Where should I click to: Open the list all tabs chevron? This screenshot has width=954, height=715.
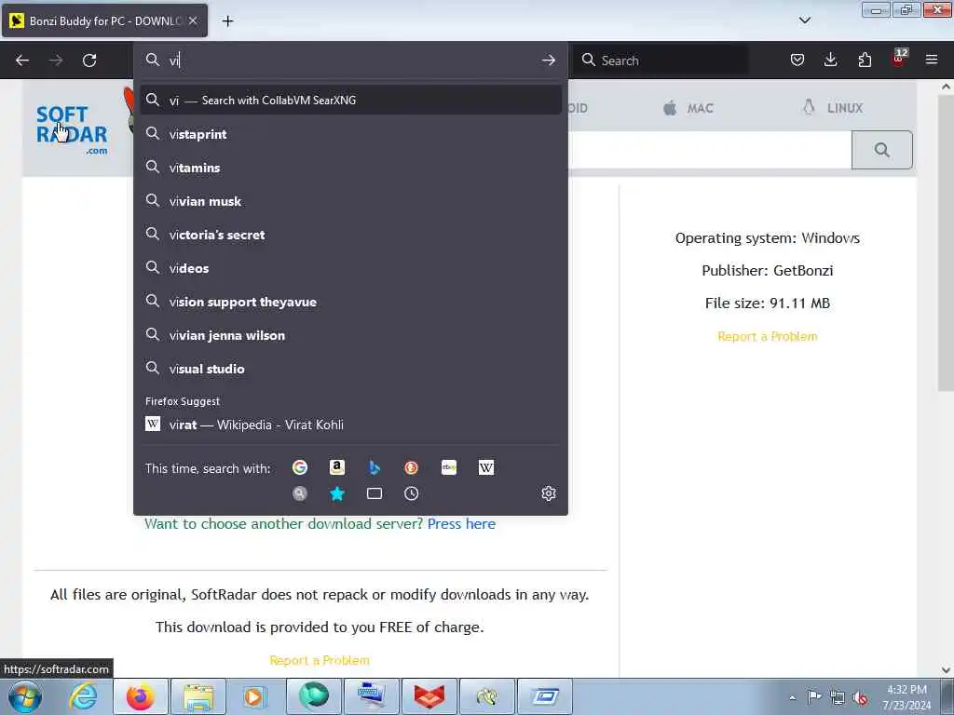804,20
